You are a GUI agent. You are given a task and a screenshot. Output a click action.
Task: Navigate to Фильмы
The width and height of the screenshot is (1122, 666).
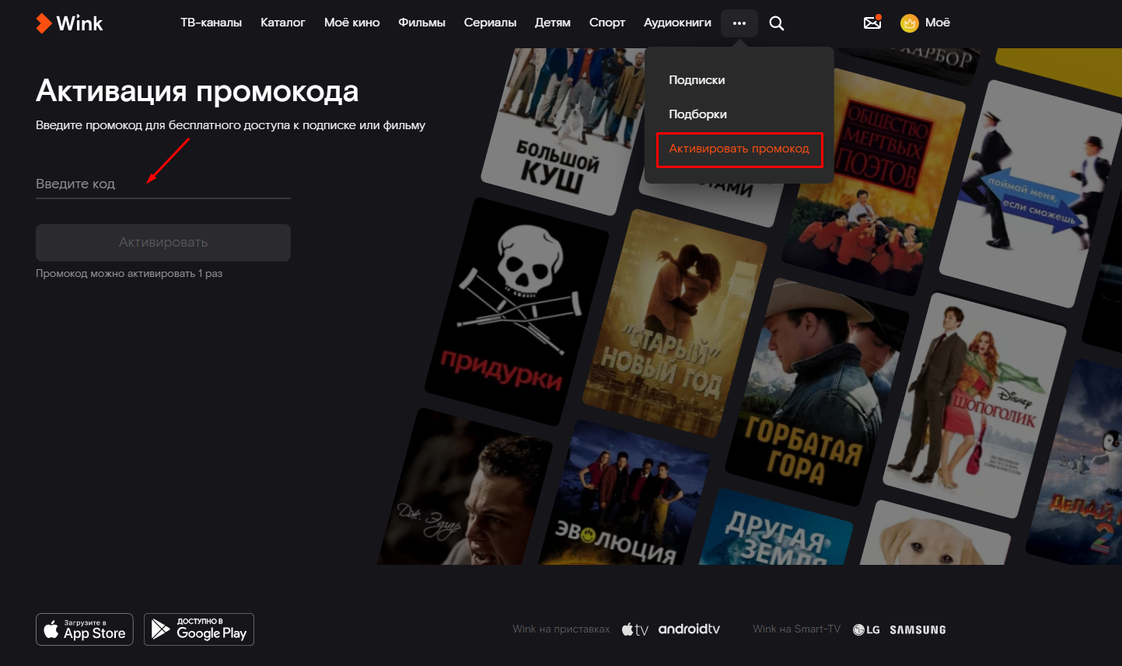click(x=421, y=23)
